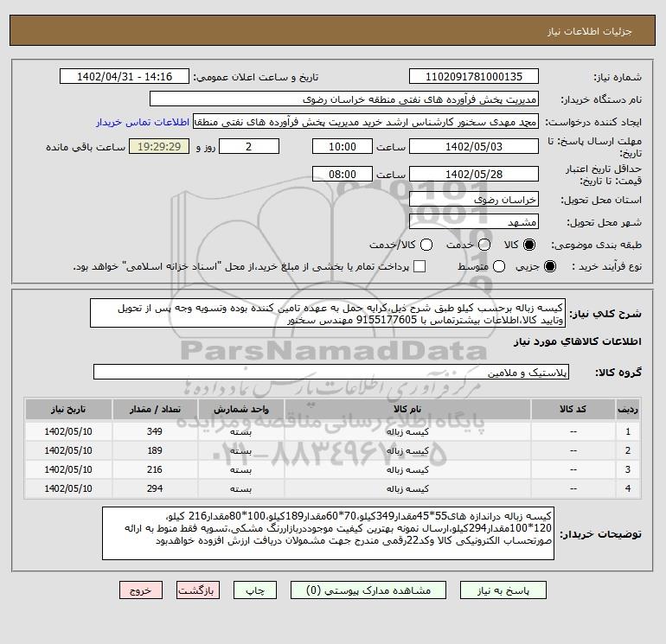Click the نام دستگاه خریدار field
The height and width of the screenshot is (644, 666).
pos(344,99)
